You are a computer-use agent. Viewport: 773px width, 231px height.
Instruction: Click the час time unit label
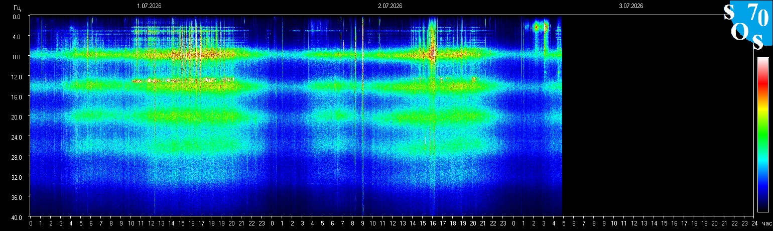click(766, 223)
